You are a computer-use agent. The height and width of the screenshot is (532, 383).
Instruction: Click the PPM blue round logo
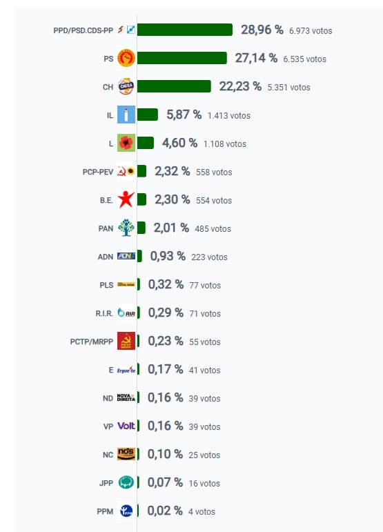(126, 511)
